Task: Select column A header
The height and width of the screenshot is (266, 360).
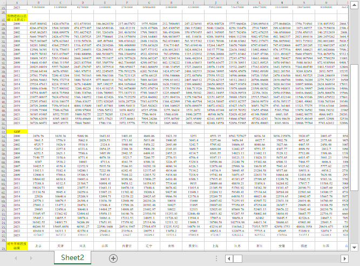Action: (17, 3)
